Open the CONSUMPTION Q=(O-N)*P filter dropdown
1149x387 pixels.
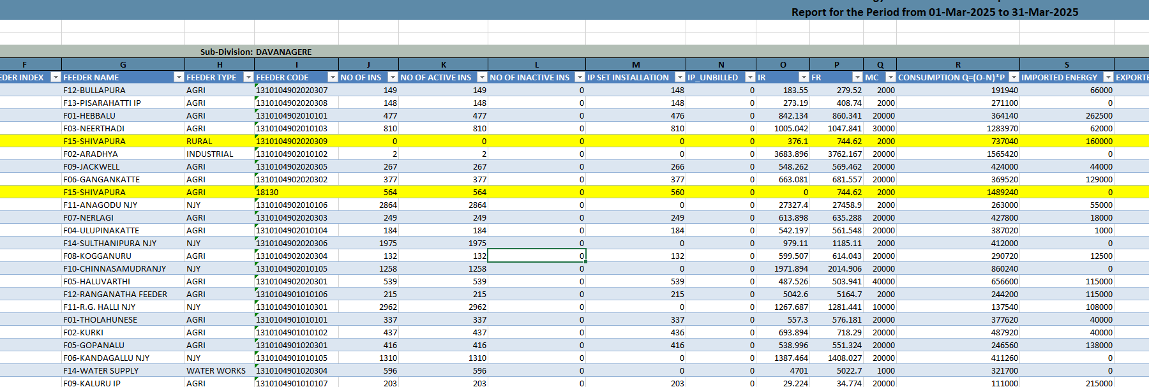pos(1014,77)
